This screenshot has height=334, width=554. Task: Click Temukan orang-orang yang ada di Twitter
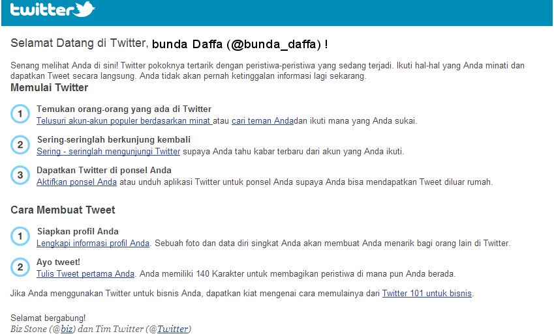124,109
